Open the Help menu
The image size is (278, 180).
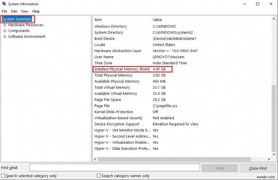pos(36,11)
